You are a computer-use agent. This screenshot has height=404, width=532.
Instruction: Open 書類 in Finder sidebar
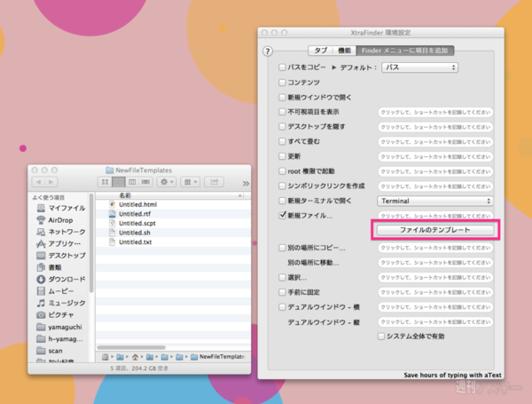49,267
